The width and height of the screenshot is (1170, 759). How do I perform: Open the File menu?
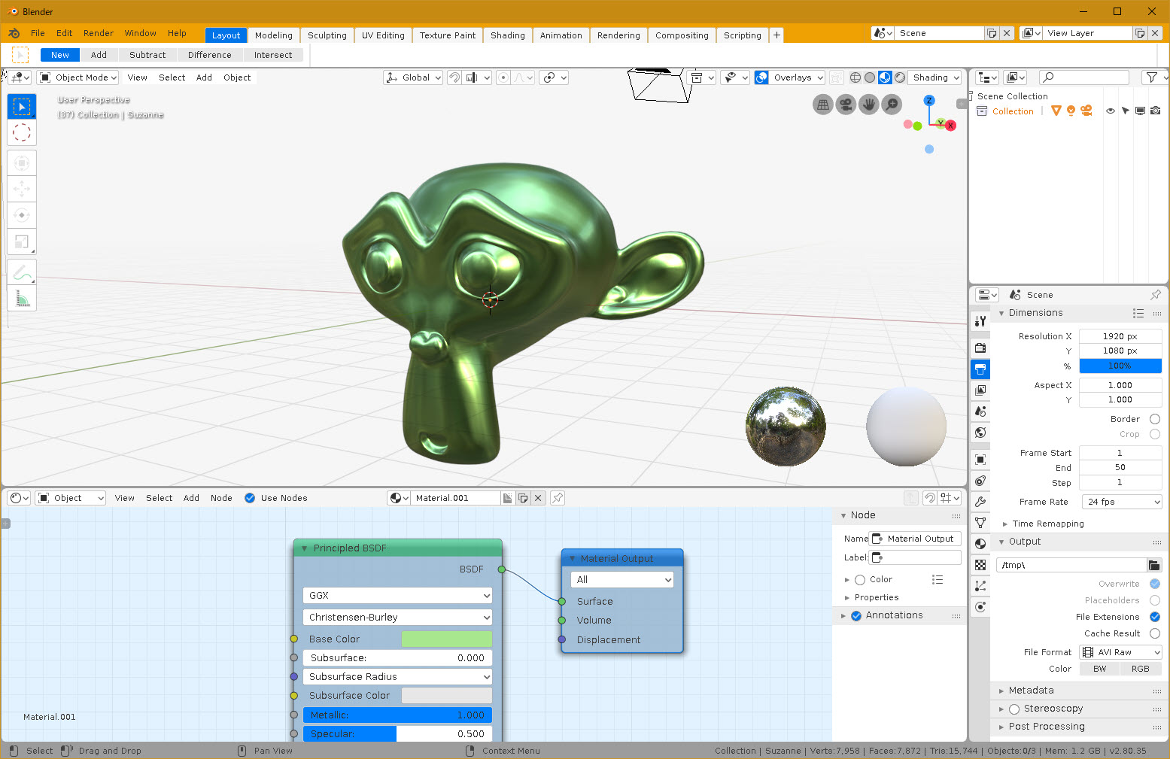(x=38, y=33)
